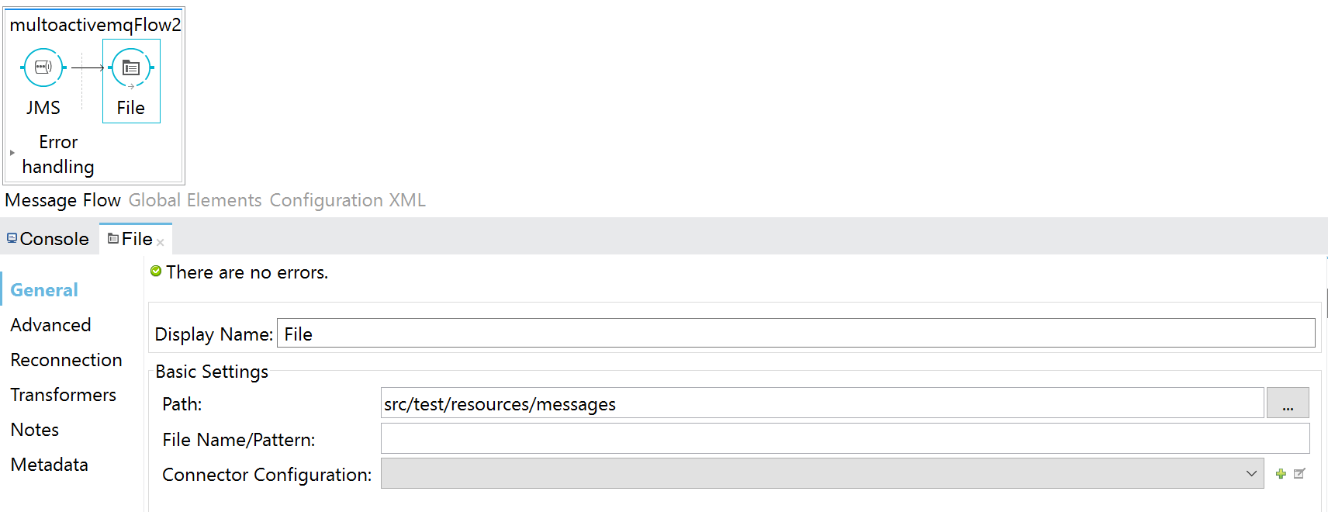Image resolution: width=1328 pixels, height=512 pixels.
Task: Select the JMS endpoint icon in flow
Action: coord(43,67)
